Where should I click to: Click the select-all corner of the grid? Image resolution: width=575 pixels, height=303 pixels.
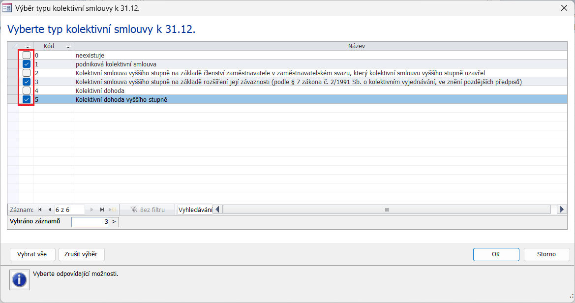pos(13,46)
